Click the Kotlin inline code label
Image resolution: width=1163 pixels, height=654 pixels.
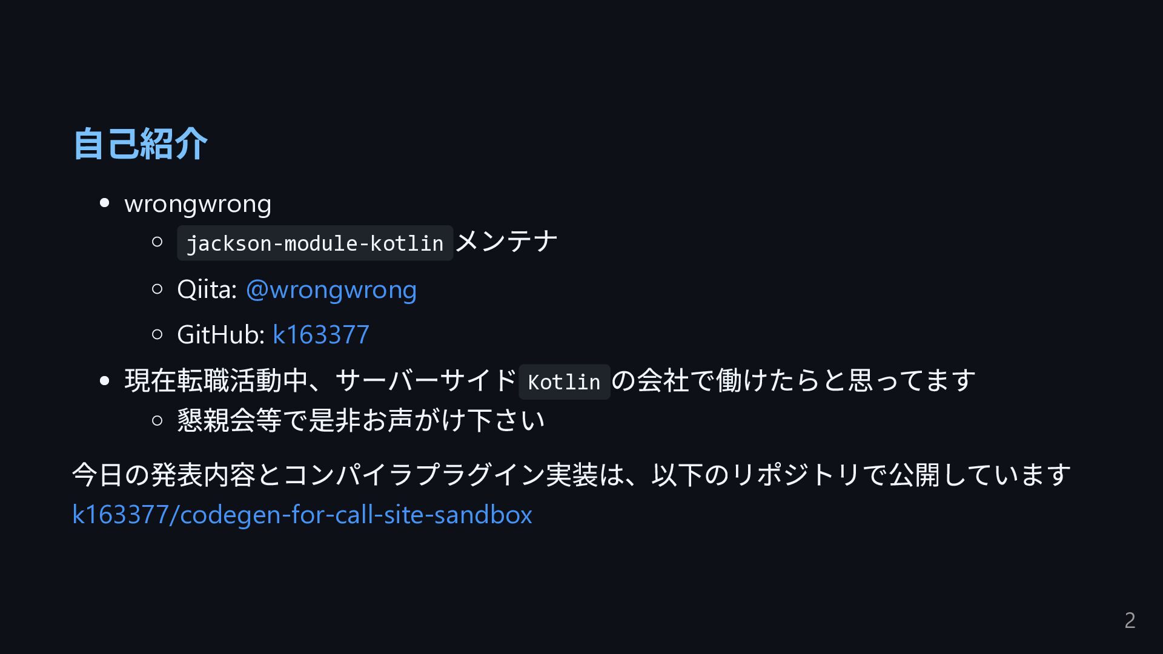564,382
